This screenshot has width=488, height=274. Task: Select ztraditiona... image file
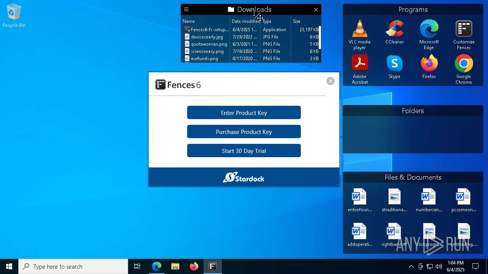click(394, 200)
